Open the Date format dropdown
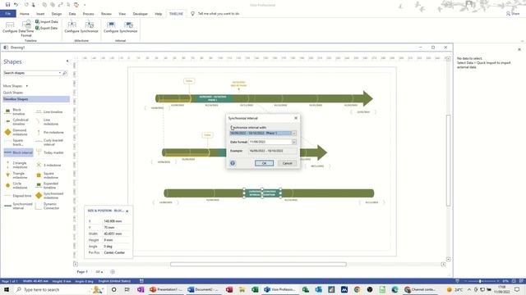The image size is (526, 295). [x=294, y=142]
